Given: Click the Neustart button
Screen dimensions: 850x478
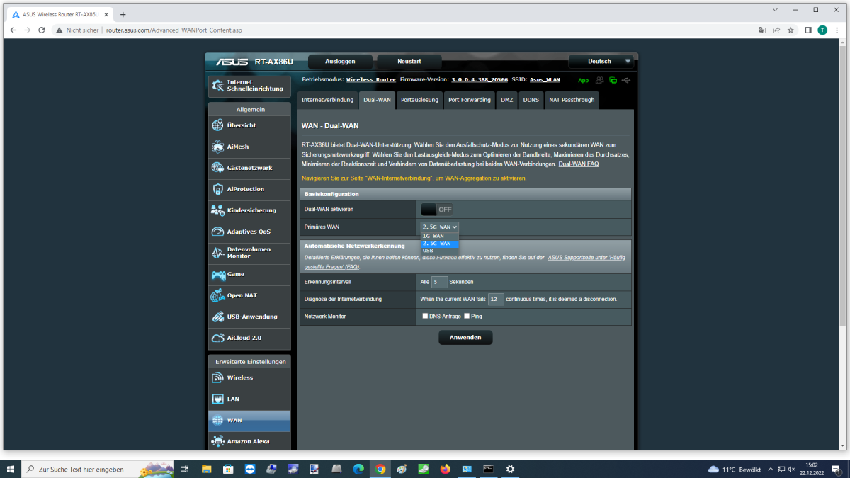Looking at the screenshot, I should point(409,62).
